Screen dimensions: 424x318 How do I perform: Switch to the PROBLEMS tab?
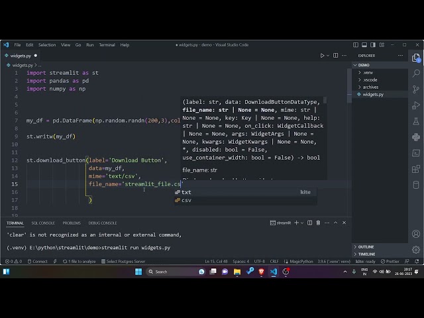click(x=72, y=223)
